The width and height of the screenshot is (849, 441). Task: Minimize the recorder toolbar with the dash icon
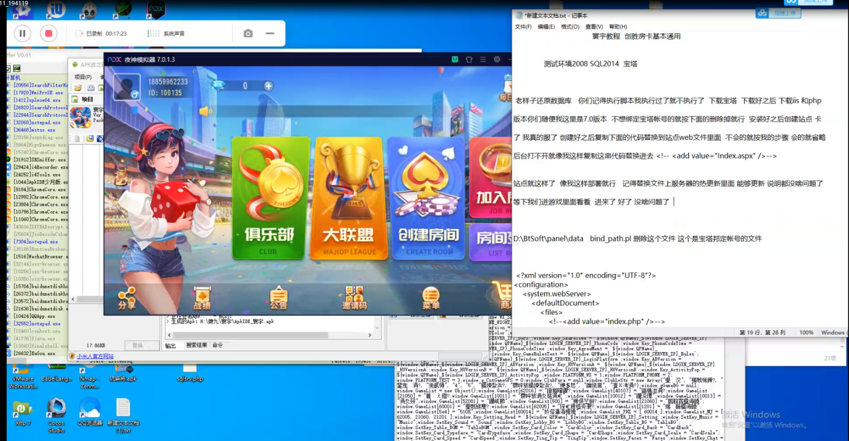point(270,34)
